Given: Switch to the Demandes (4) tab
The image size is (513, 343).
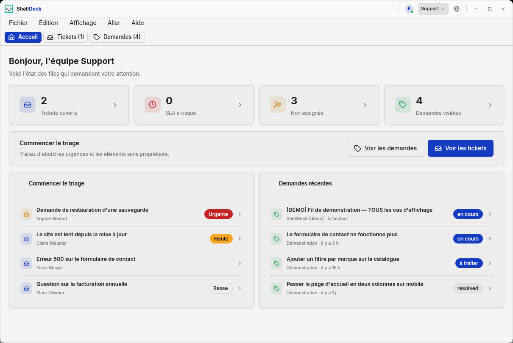Looking at the screenshot, I should (x=117, y=37).
